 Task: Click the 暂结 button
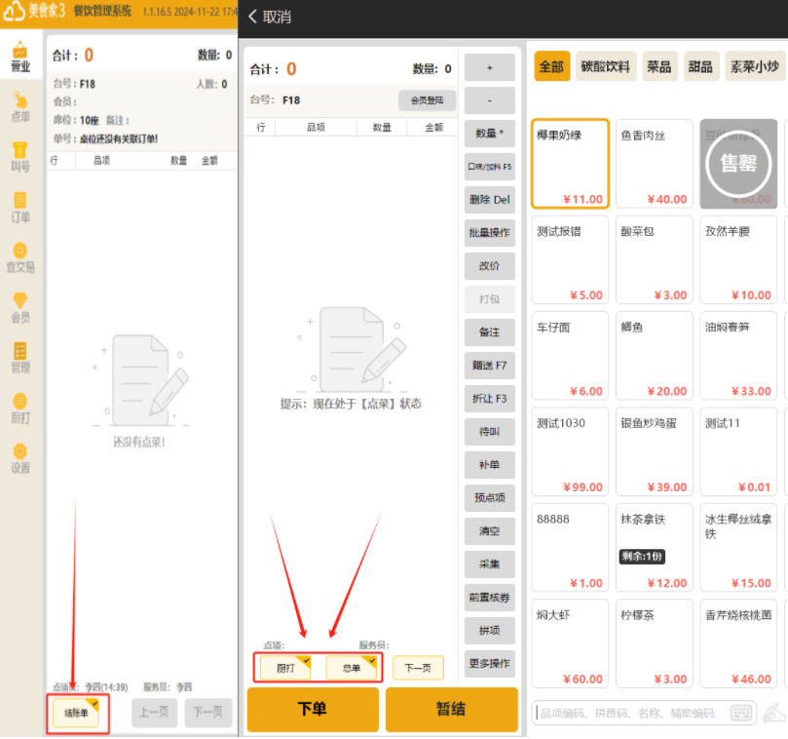pyautogui.click(x=451, y=710)
